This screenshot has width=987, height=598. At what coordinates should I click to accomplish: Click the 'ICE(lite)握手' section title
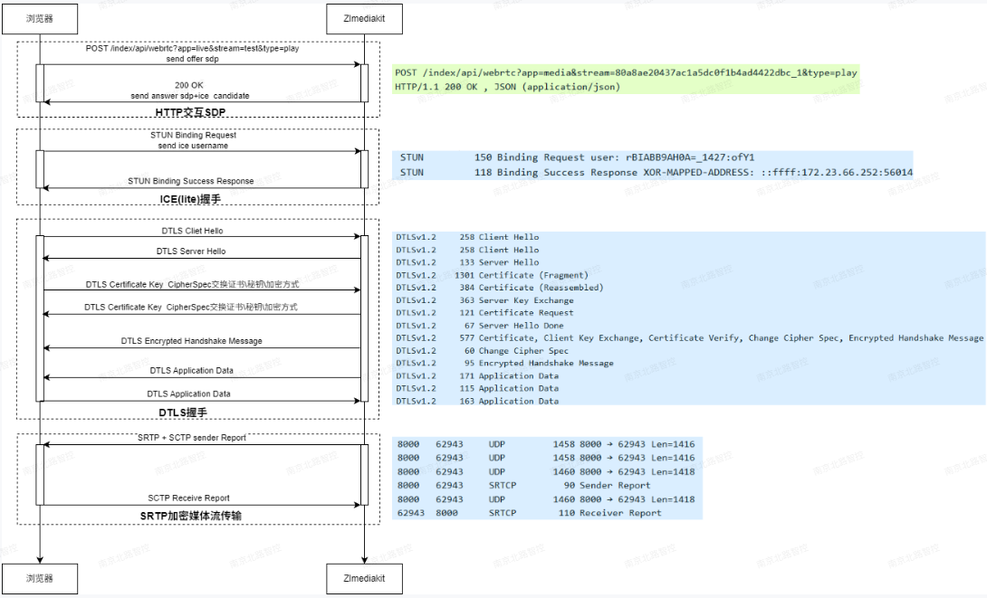190,199
